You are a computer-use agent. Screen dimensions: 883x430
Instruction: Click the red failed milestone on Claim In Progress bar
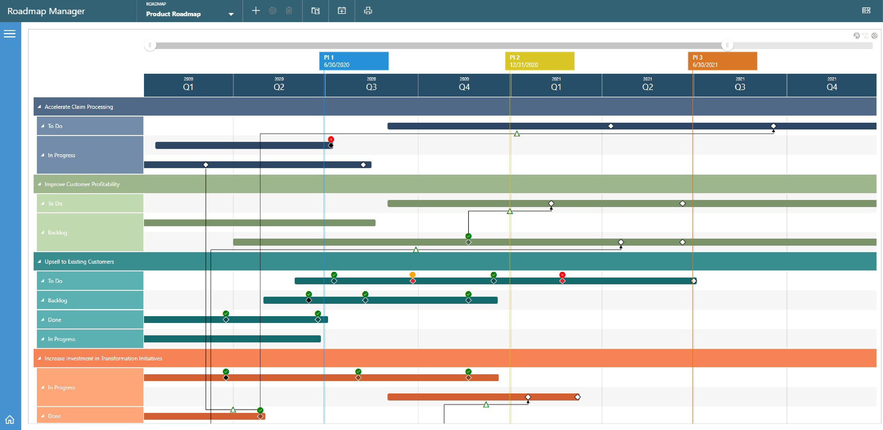pos(331,139)
